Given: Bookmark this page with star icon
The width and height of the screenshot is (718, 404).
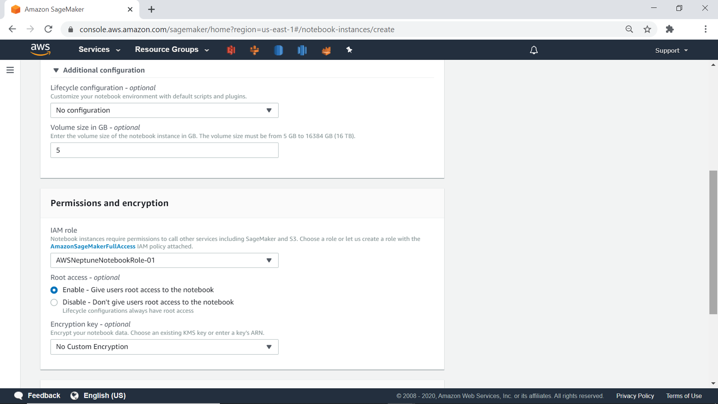Looking at the screenshot, I should (x=647, y=29).
